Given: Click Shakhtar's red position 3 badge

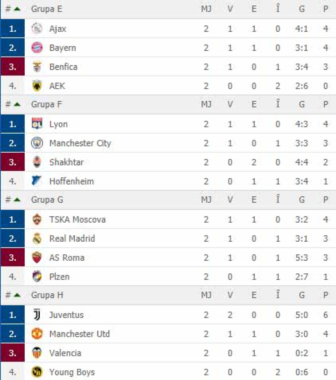Looking at the screenshot, I should (13, 162).
